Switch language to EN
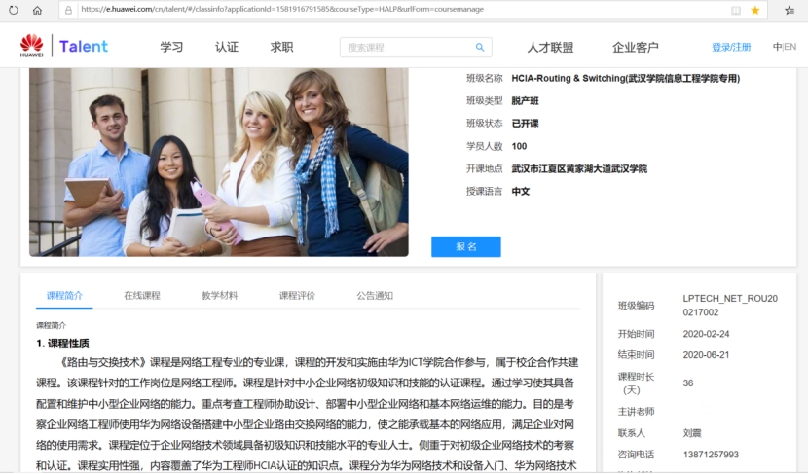 click(x=790, y=47)
